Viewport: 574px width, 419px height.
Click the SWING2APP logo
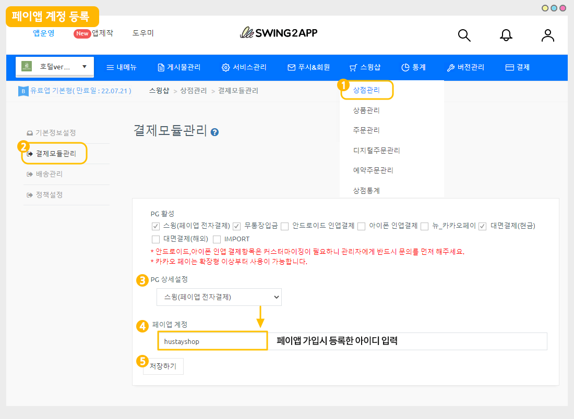pos(279,33)
